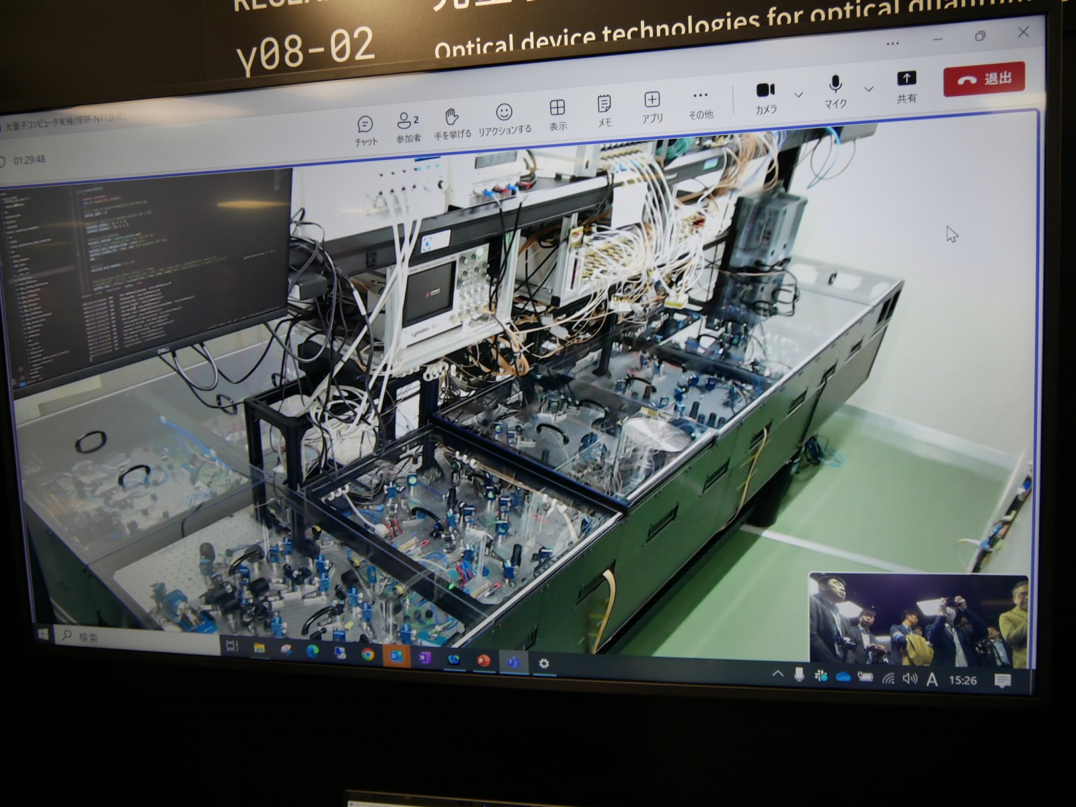Click the meeting timer 01:29:48
1076x807 pixels.
(29, 160)
